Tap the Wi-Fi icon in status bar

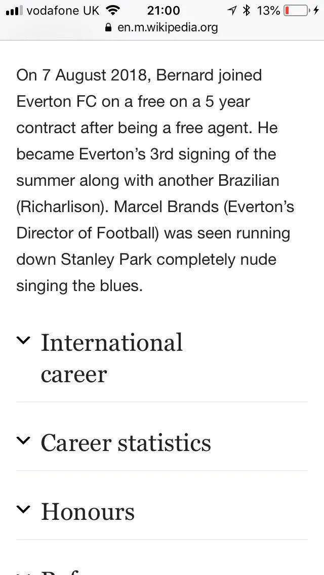coord(113,10)
